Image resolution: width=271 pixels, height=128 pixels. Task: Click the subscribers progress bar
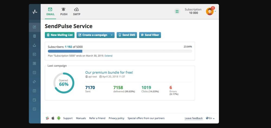click(120, 51)
